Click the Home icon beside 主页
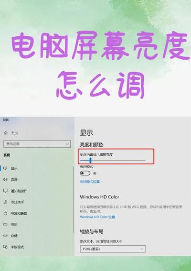 click(x=6, y=133)
